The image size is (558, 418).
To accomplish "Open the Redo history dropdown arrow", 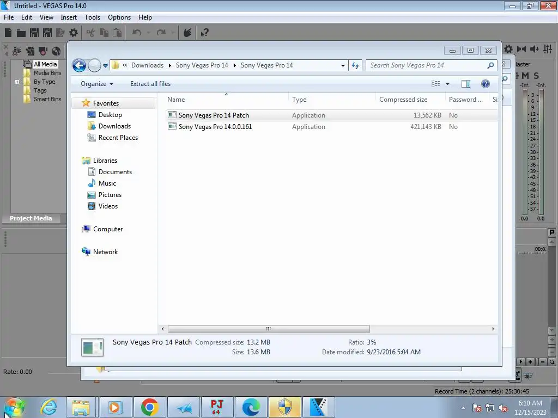I will (x=173, y=33).
